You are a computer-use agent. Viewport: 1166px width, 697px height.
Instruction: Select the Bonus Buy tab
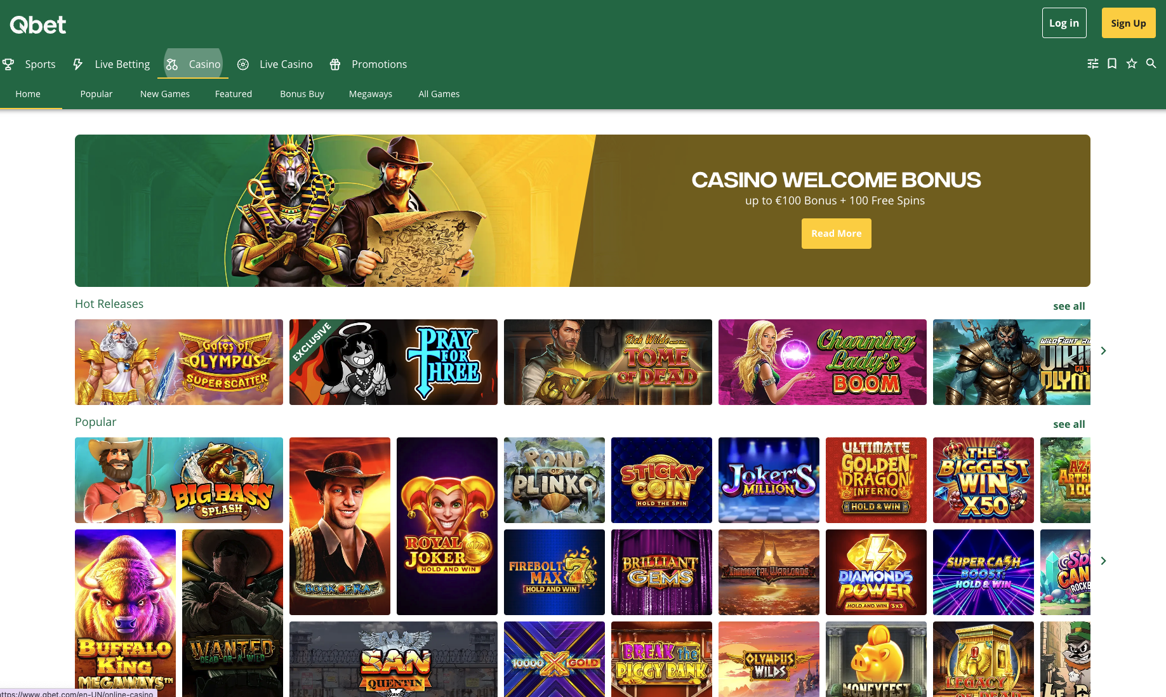302,94
